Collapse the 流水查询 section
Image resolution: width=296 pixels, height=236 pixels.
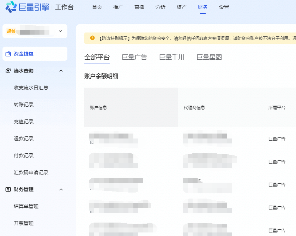61,71
